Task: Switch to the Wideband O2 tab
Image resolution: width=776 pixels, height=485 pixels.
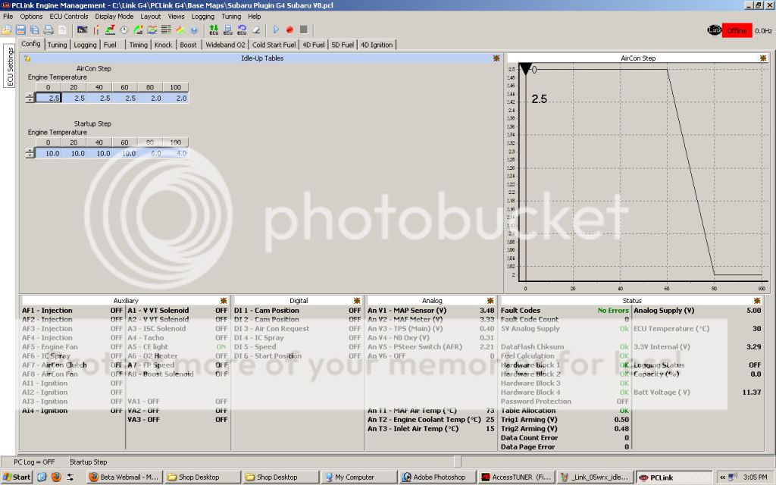Action: [225, 45]
